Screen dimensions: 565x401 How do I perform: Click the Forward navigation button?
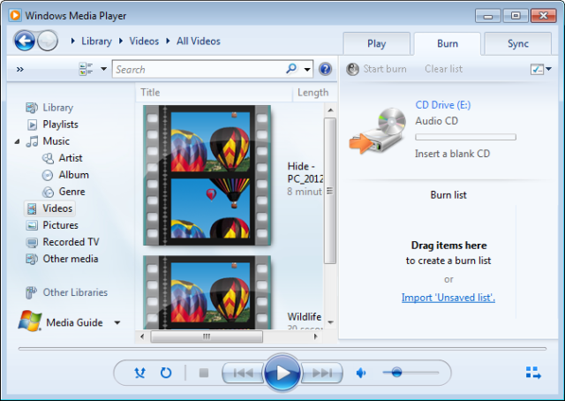click(x=48, y=41)
